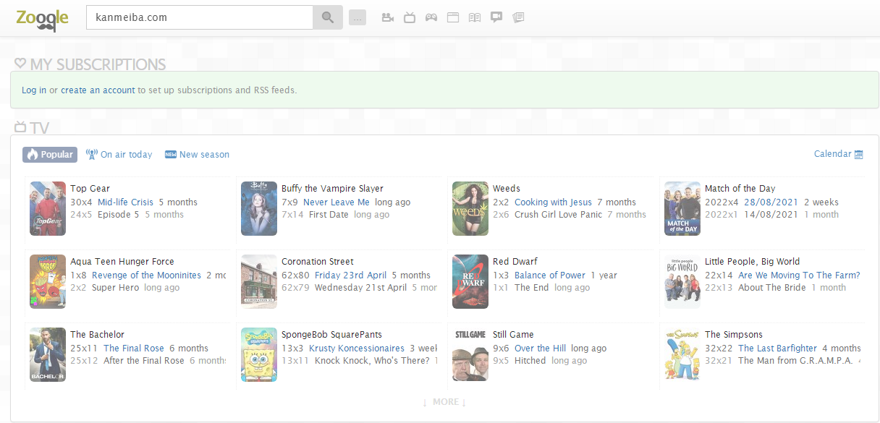
Task: Open the Weeds poster thumbnail
Action: click(470, 208)
